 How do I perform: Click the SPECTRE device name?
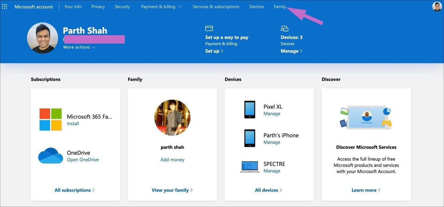pyautogui.click(x=274, y=164)
